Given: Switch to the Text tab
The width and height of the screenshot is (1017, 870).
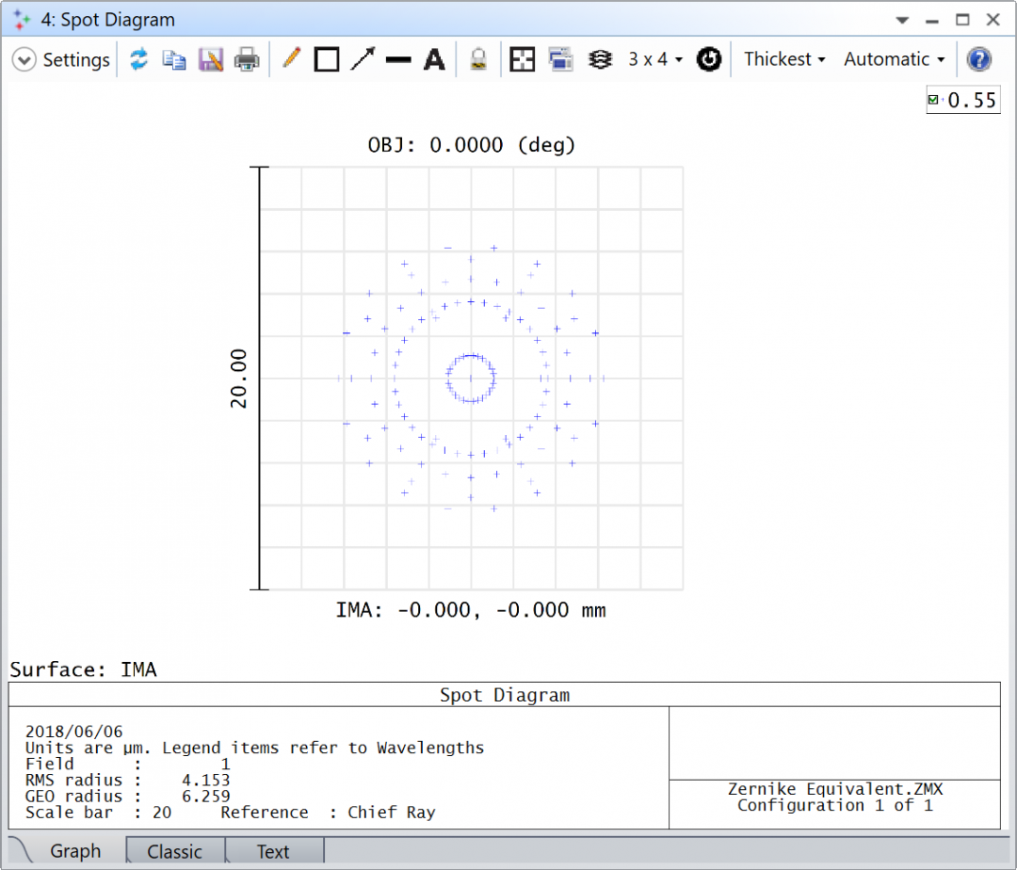Looking at the screenshot, I should (273, 850).
